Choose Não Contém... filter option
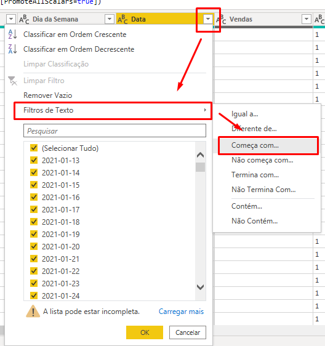 [254, 221]
